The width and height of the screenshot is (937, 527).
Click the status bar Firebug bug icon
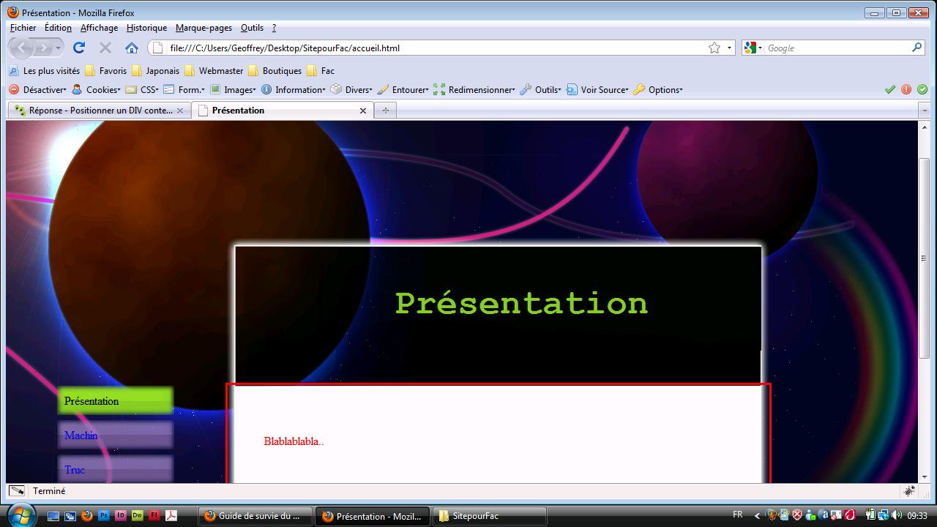(x=910, y=491)
